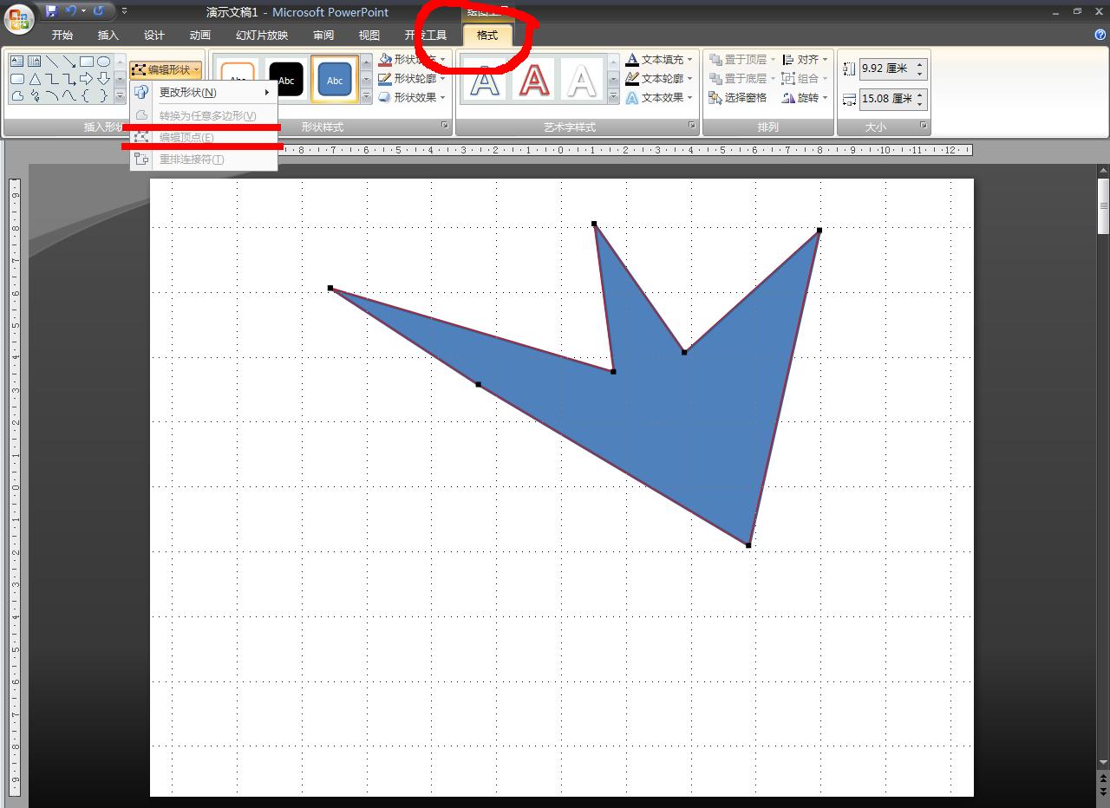1110x808 pixels.
Task: Expand 形状效果 options
Action: click(412, 98)
